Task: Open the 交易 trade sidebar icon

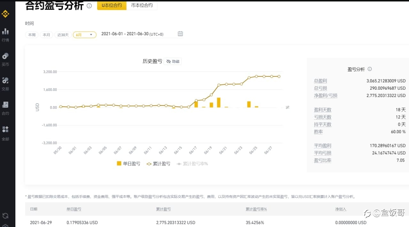Action: coord(5,80)
